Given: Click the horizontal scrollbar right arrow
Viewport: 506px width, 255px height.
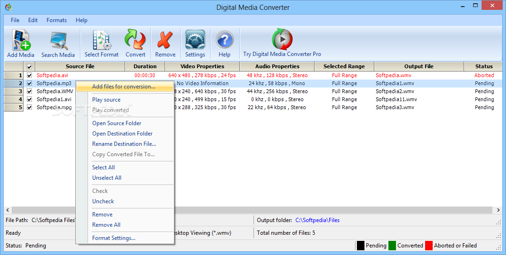Looking at the screenshot, I should point(498,210).
